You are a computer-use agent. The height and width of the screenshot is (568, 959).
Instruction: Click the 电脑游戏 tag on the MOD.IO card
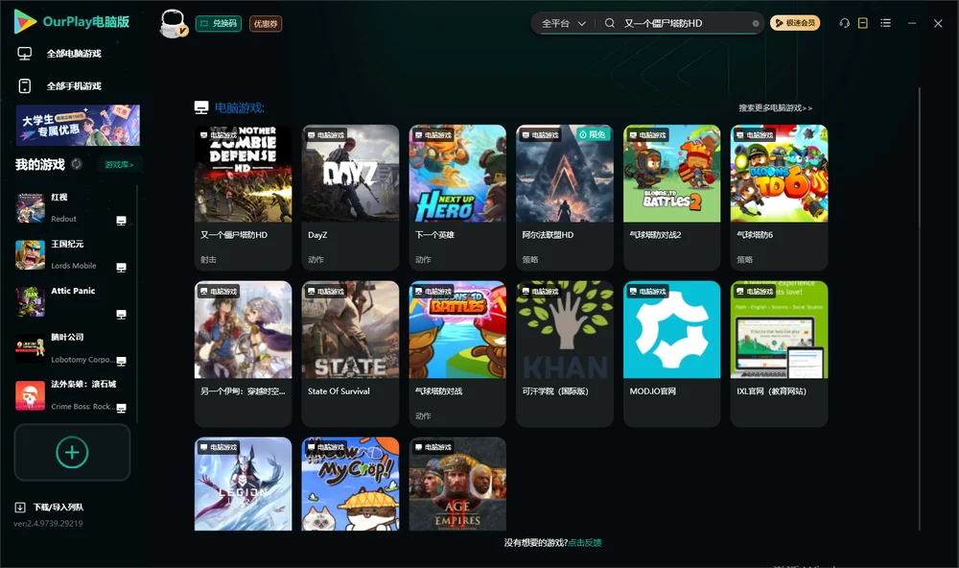(x=647, y=292)
